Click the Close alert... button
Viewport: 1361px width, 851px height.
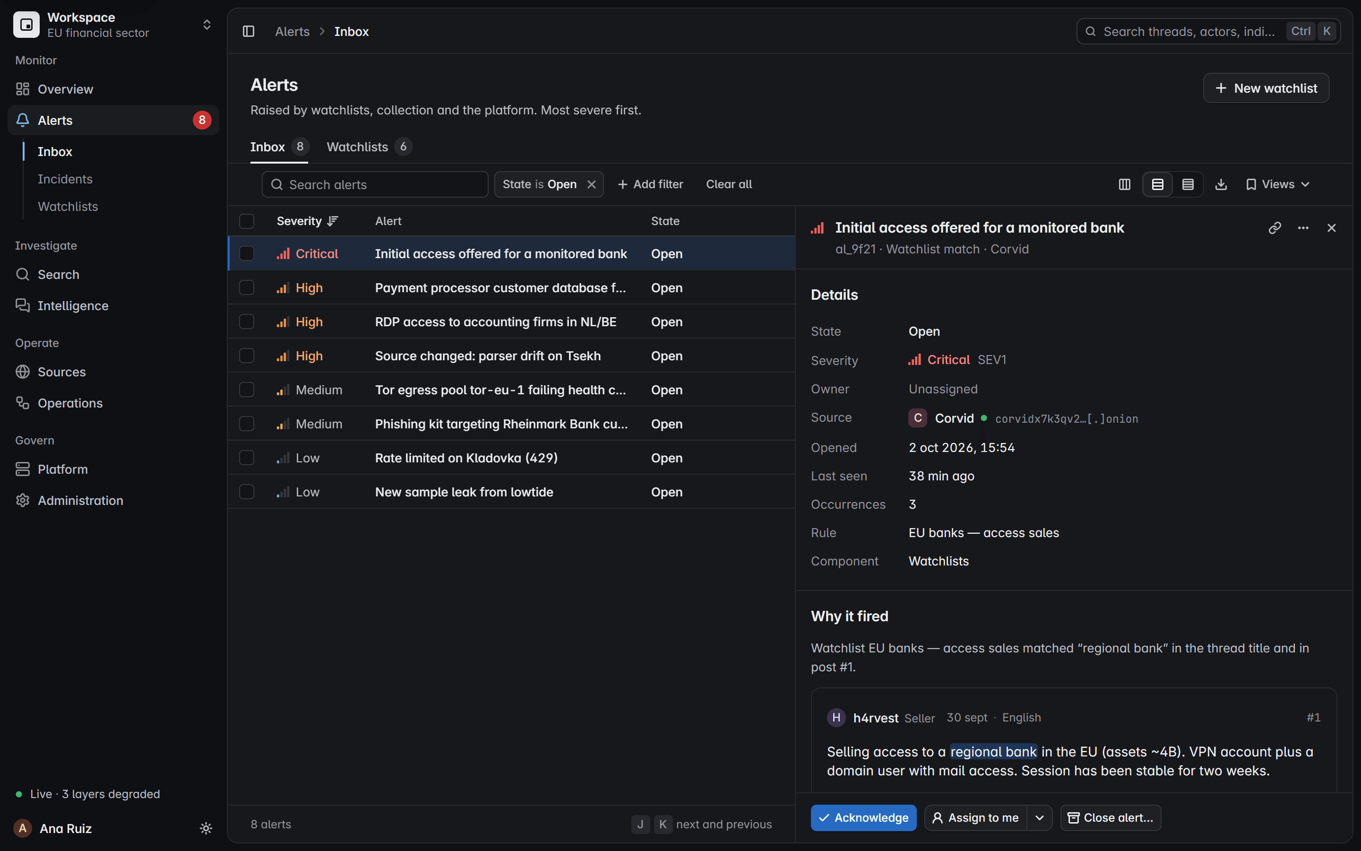coord(1111,818)
